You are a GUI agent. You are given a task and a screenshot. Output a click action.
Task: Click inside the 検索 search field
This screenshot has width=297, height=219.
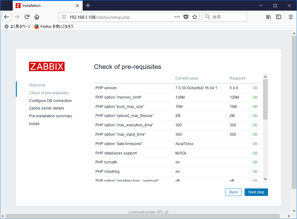[228, 17]
